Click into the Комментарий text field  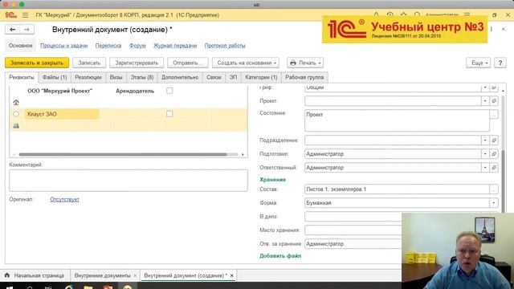tap(128, 180)
